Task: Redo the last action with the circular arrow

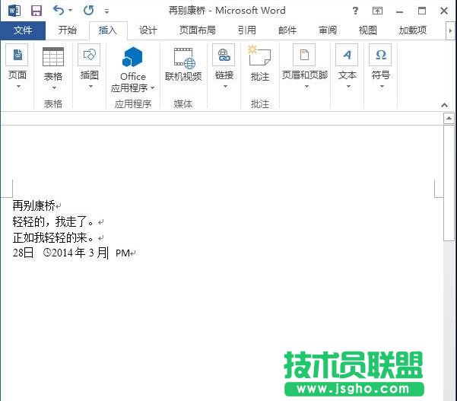Action: [x=89, y=11]
